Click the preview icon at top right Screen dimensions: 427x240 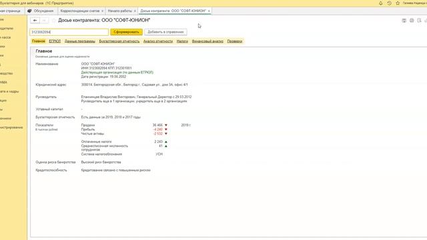(x=420, y=21)
